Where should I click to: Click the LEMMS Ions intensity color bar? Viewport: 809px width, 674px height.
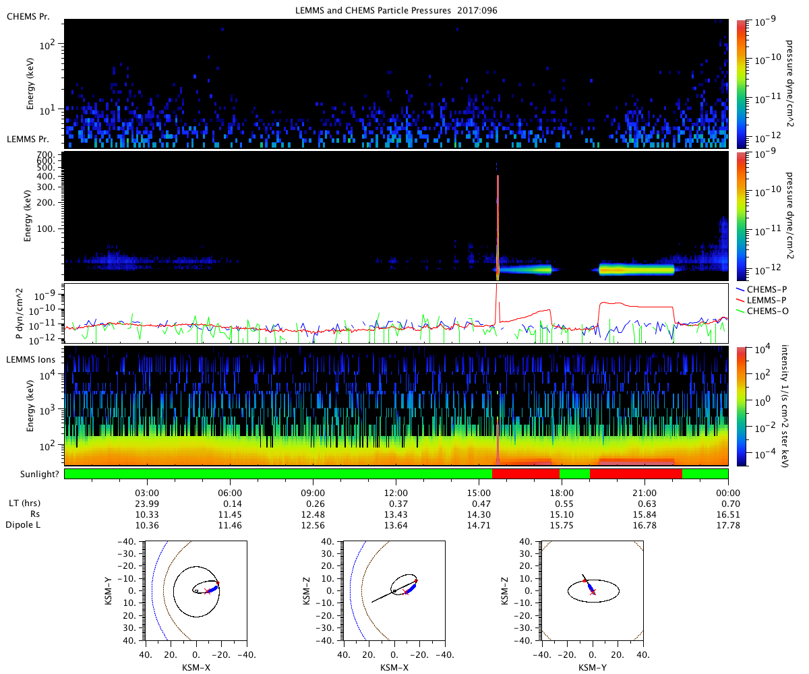tap(741, 405)
